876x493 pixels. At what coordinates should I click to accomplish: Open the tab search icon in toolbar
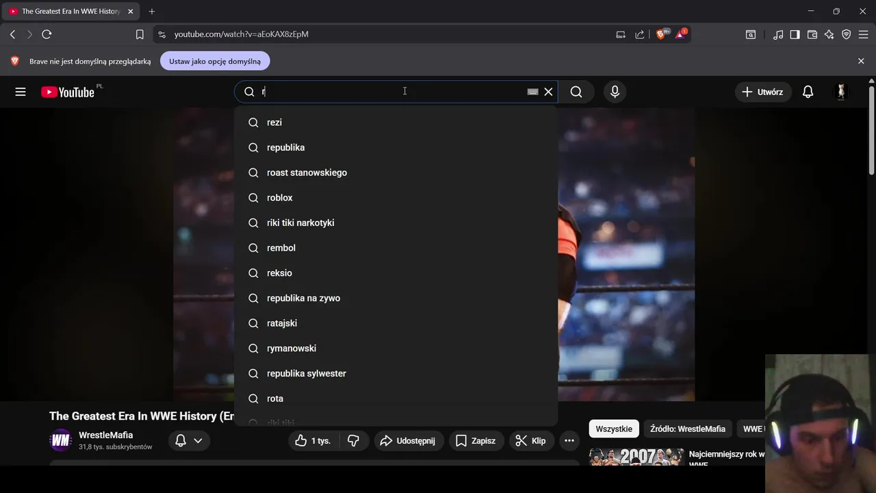[x=751, y=34]
